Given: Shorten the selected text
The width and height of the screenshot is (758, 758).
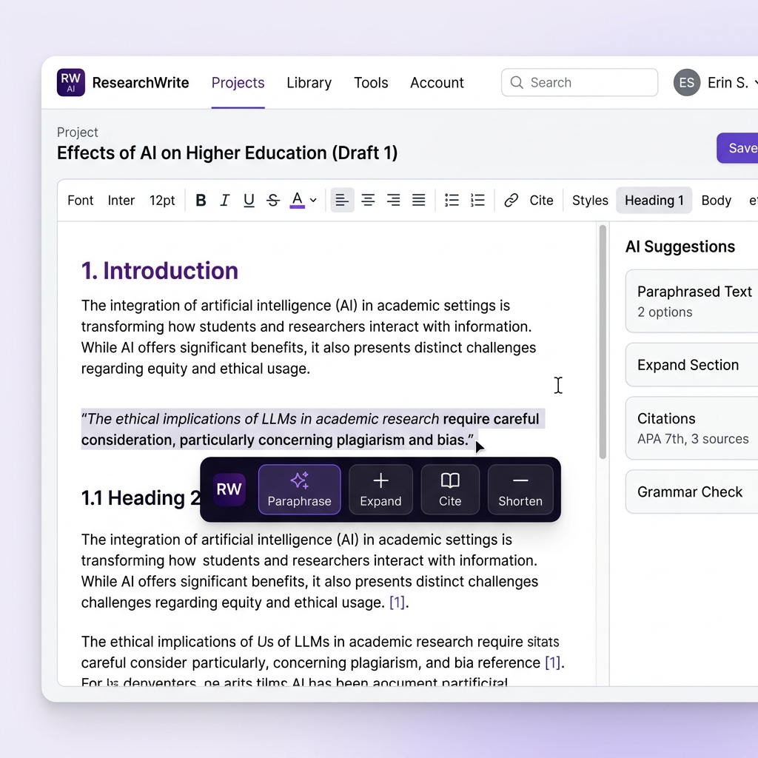Looking at the screenshot, I should tap(520, 489).
